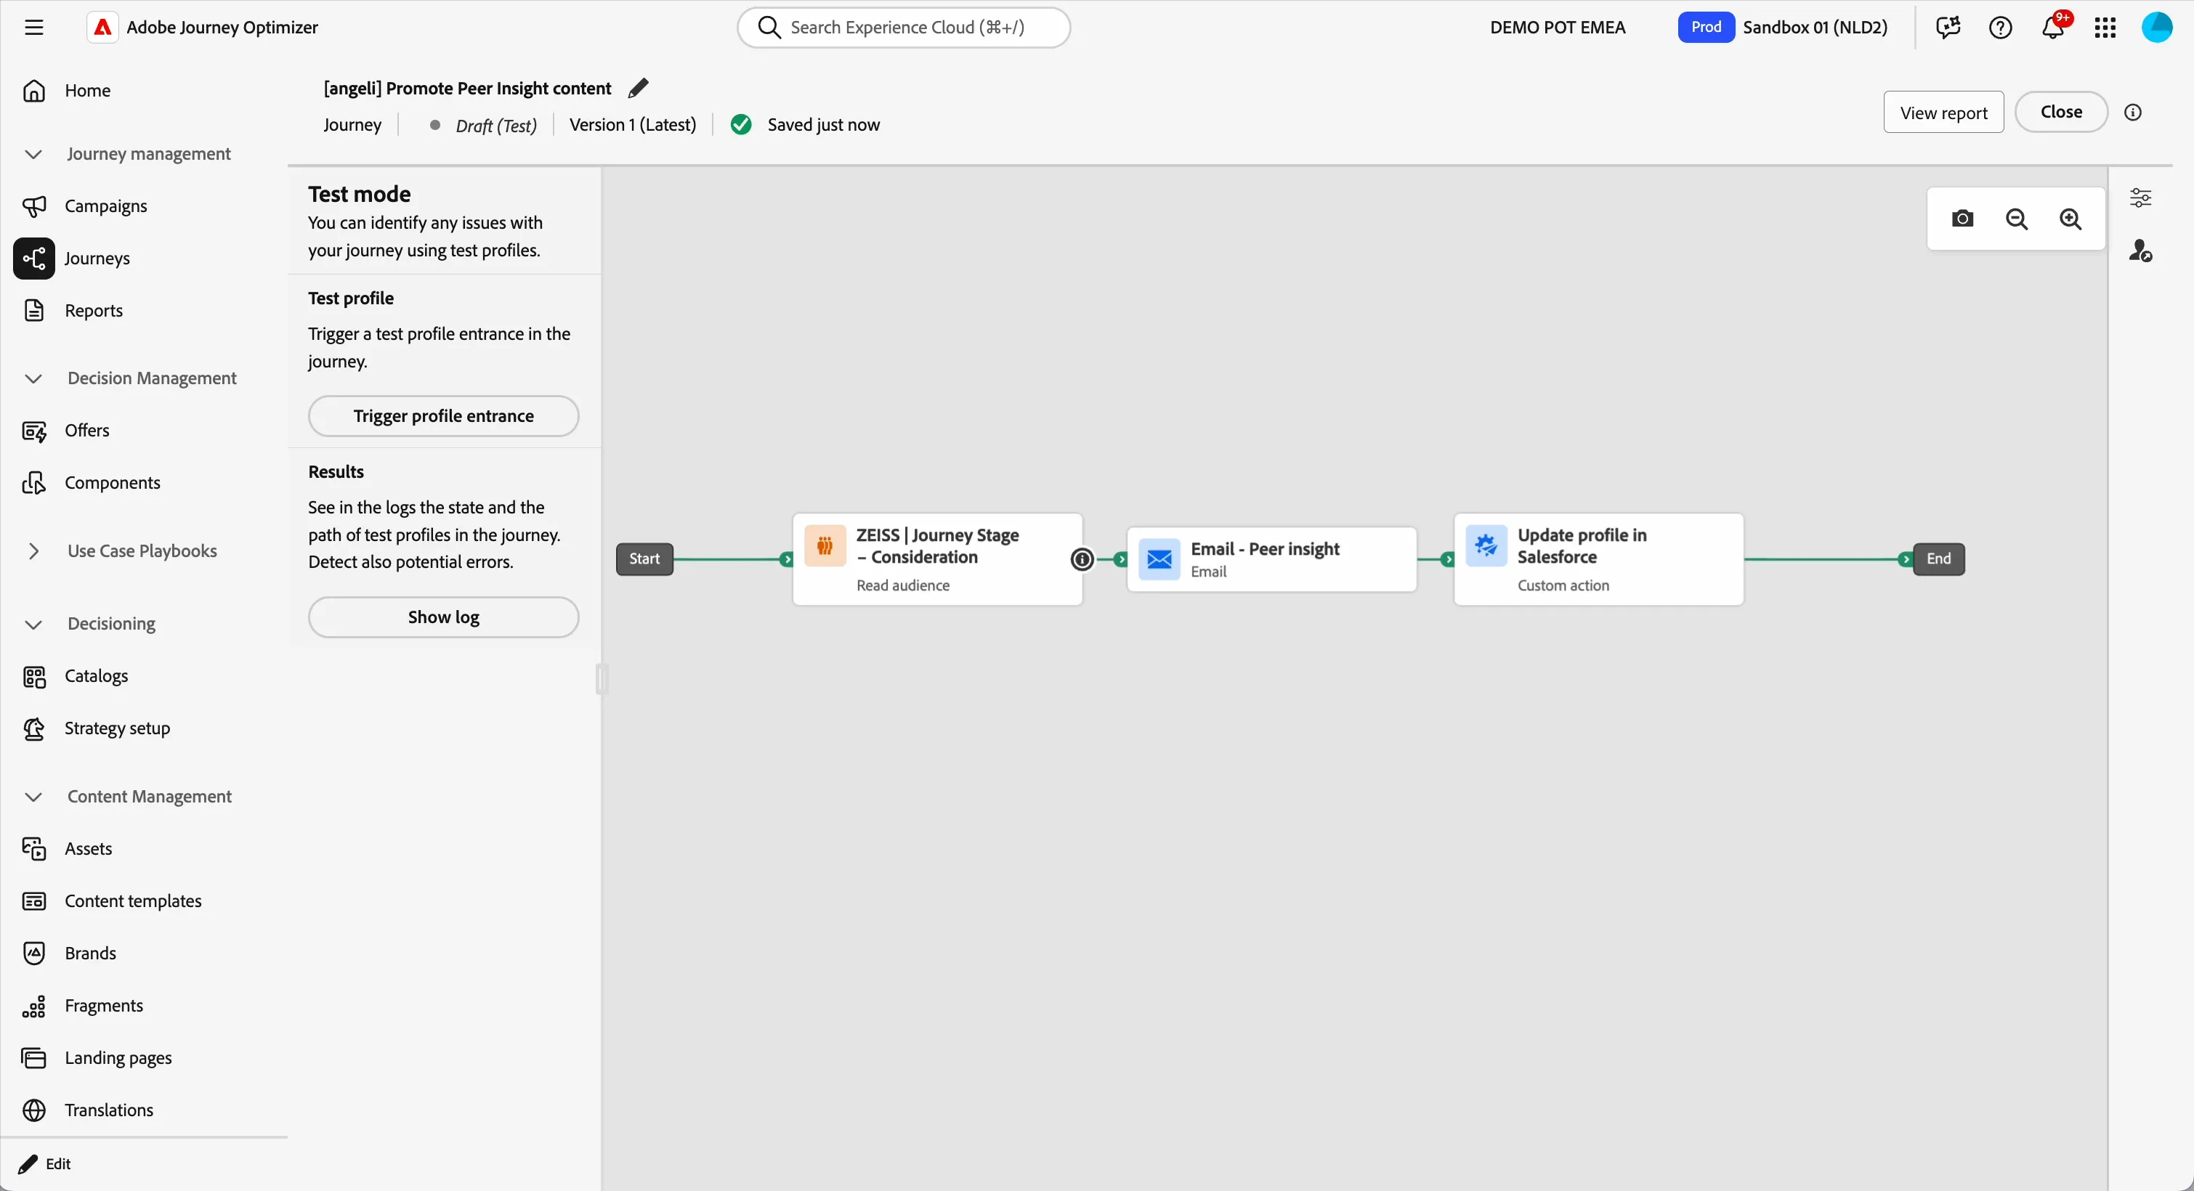Image resolution: width=2194 pixels, height=1191 pixels.
Task: Zoom out of the journey canvas
Action: click(2017, 219)
